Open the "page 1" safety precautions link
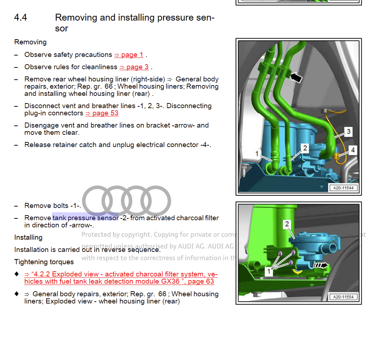 click(129, 55)
